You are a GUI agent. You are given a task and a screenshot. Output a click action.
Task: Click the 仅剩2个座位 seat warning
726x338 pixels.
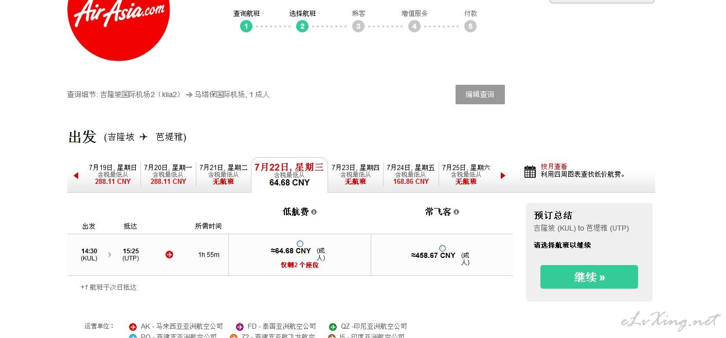pos(300,265)
